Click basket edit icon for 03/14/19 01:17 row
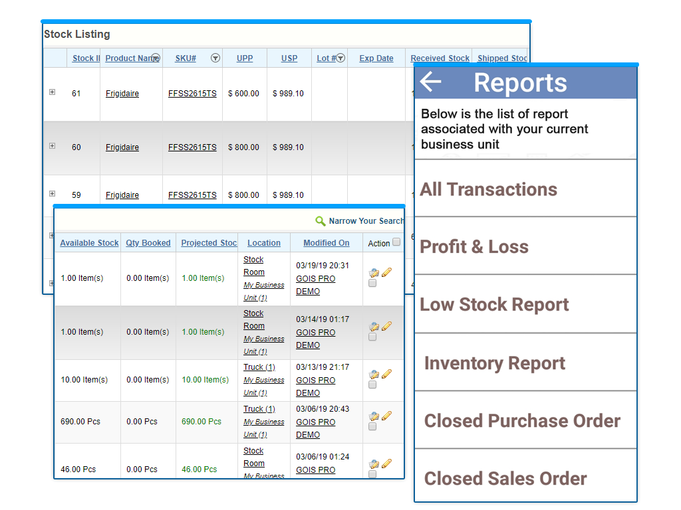This screenshot has height=510, width=681. tap(374, 327)
